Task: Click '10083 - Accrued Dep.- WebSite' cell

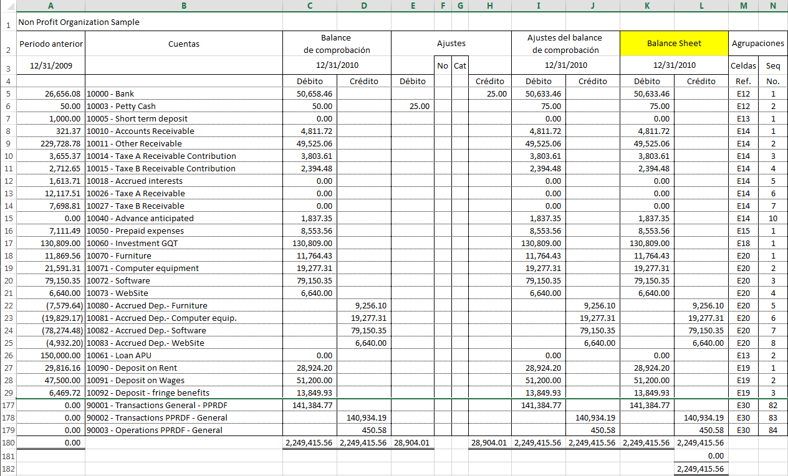Action: pyautogui.click(x=183, y=343)
